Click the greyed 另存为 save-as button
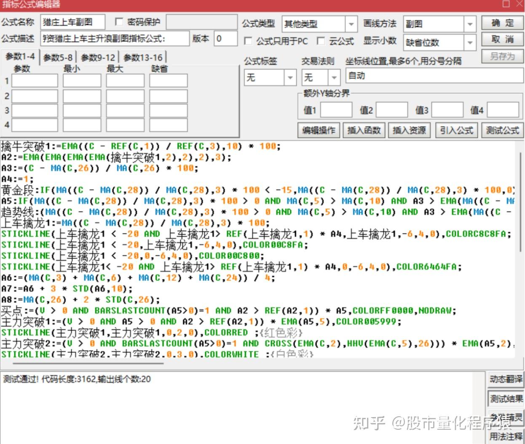 coord(502,56)
